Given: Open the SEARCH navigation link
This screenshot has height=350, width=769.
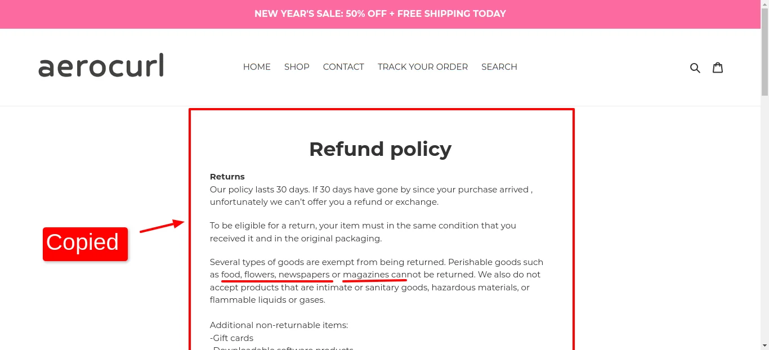Looking at the screenshot, I should [x=499, y=67].
